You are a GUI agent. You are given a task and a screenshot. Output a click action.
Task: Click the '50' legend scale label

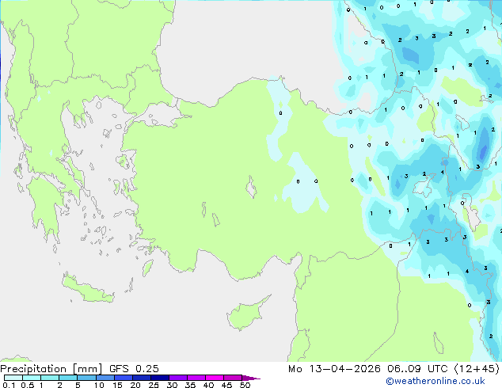(245, 385)
